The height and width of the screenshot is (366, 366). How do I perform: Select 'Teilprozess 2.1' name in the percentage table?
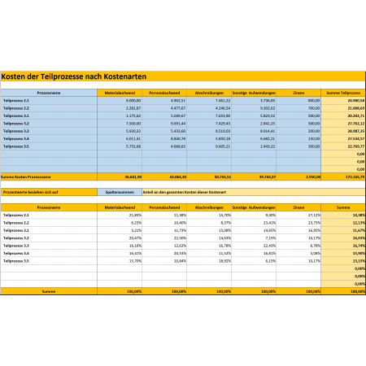point(16,215)
